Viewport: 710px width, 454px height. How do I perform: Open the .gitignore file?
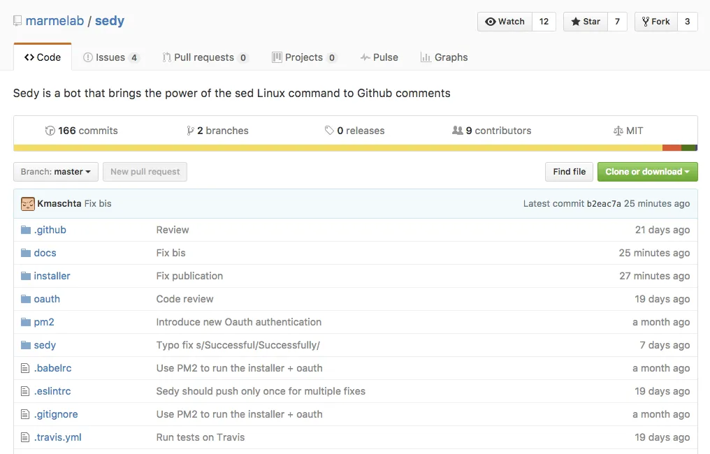(x=56, y=415)
